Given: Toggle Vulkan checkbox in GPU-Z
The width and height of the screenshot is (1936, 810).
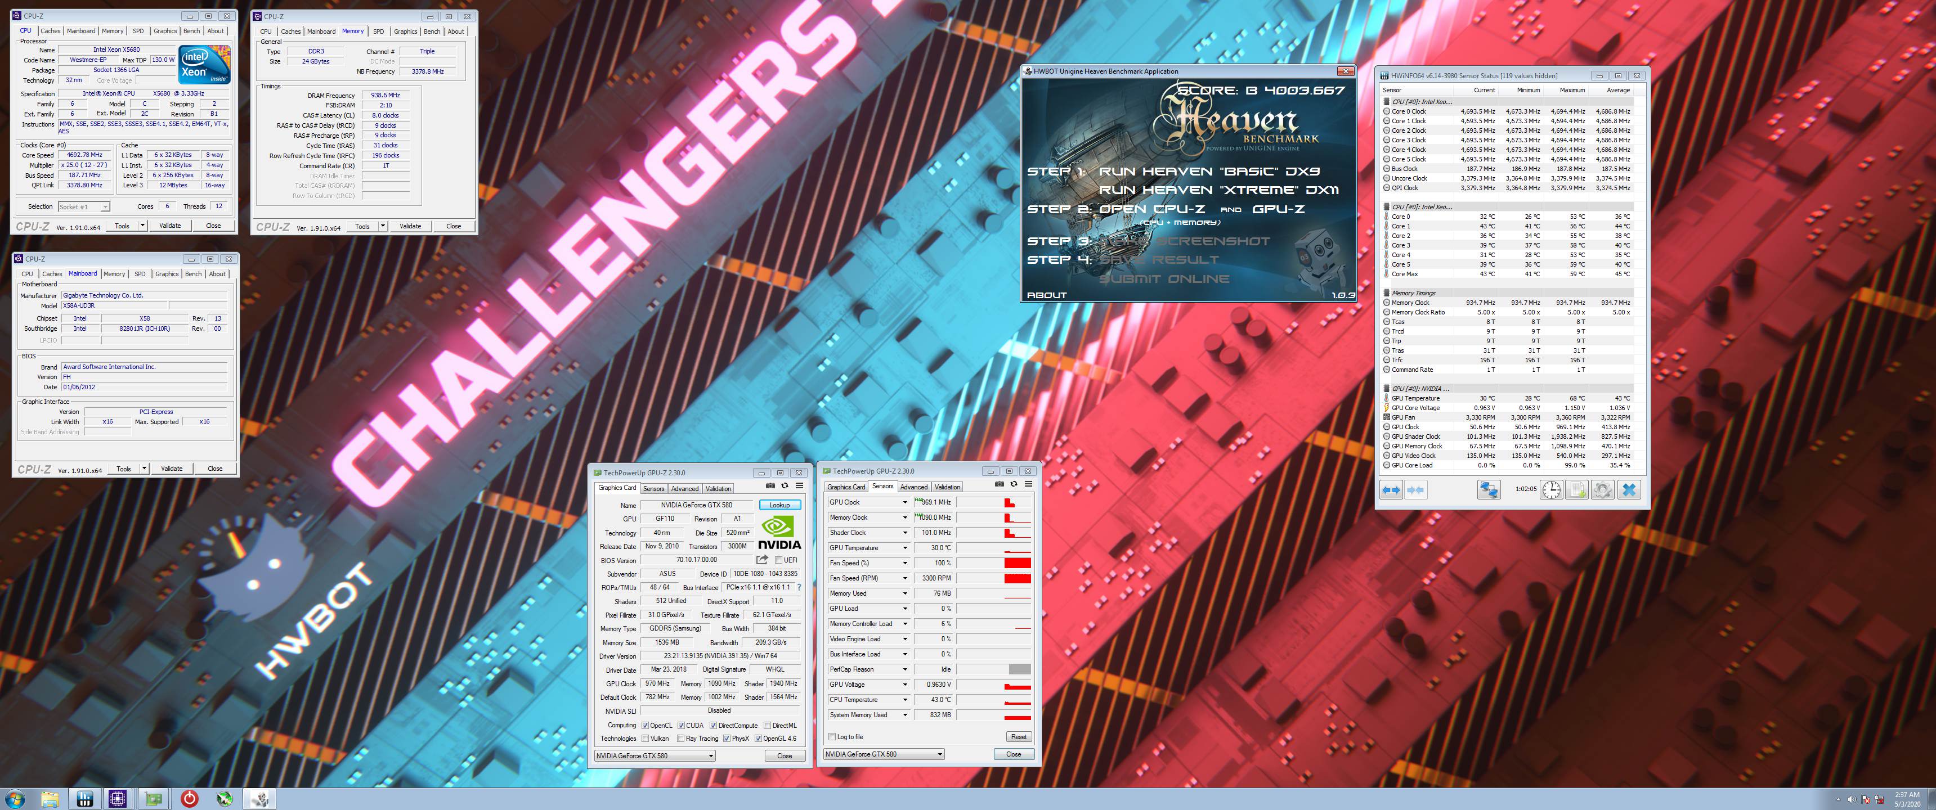Looking at the screenshot, I should [645, 739].
